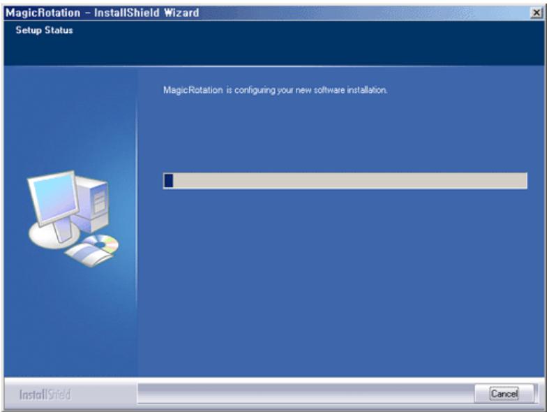The image size is (549, 412).
Task: Click the computer and CD setup illustration
Action: 73,219
